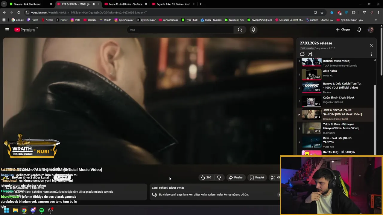Open the nuriben - Channel S... bookmark

pyautogui.click(x=319, y=20)
